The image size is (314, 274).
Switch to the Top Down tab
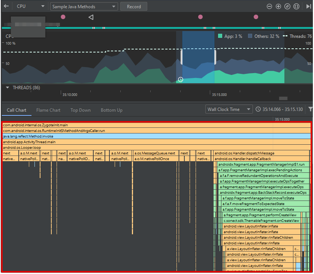[81, 110]
